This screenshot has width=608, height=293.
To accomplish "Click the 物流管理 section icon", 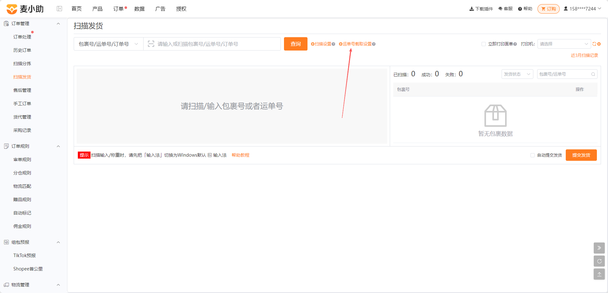I will coord(6,285).
